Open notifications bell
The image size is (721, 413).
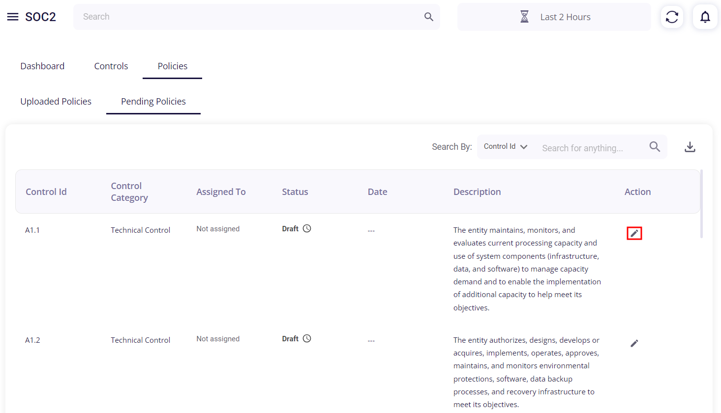(x=705, y=17)
